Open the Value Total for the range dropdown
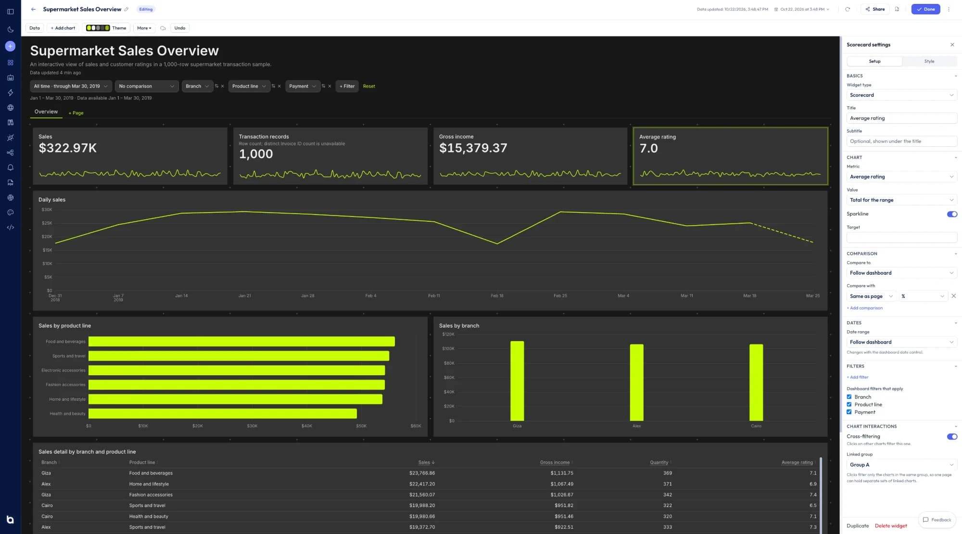Image resolution: width=962 pixels, height=534 pixels. click(x=901, y=200)
